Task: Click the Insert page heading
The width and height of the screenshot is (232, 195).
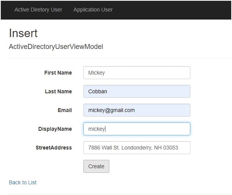Action: 23,33
